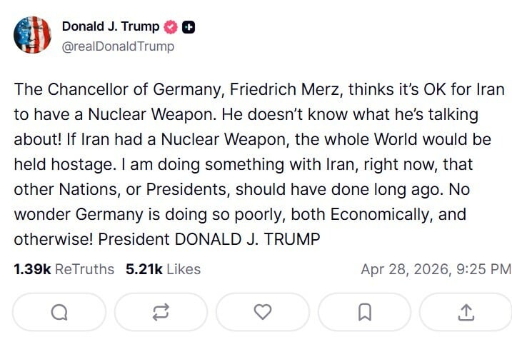Bookmark this post
512x337 pixels.
coord(364,312)
